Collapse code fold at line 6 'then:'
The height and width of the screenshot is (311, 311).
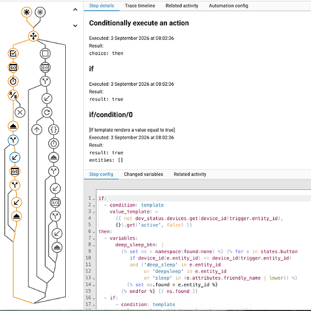94,232
